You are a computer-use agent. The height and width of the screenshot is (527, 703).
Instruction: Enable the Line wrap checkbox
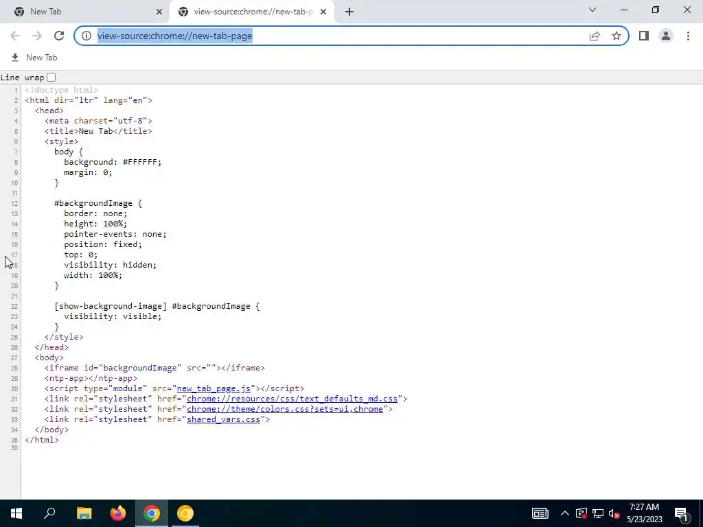pyautogui.click(x=51, y=77)
